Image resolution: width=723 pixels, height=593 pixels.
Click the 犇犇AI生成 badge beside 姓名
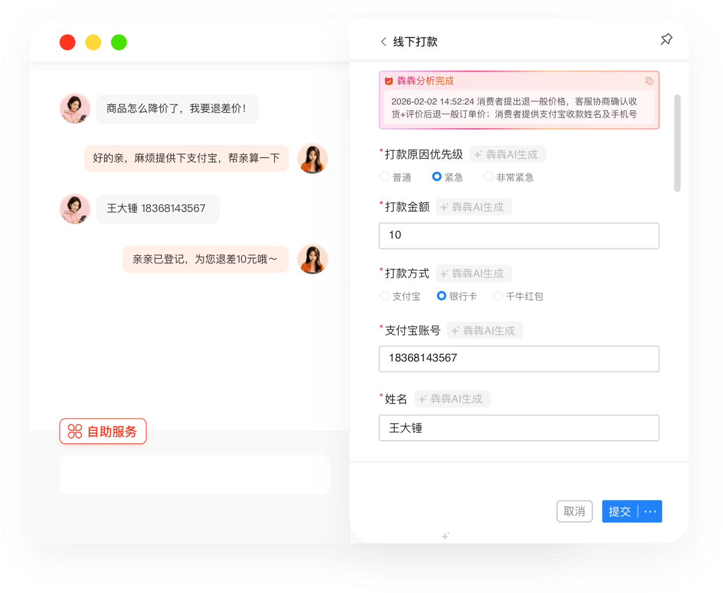(452, 398)
